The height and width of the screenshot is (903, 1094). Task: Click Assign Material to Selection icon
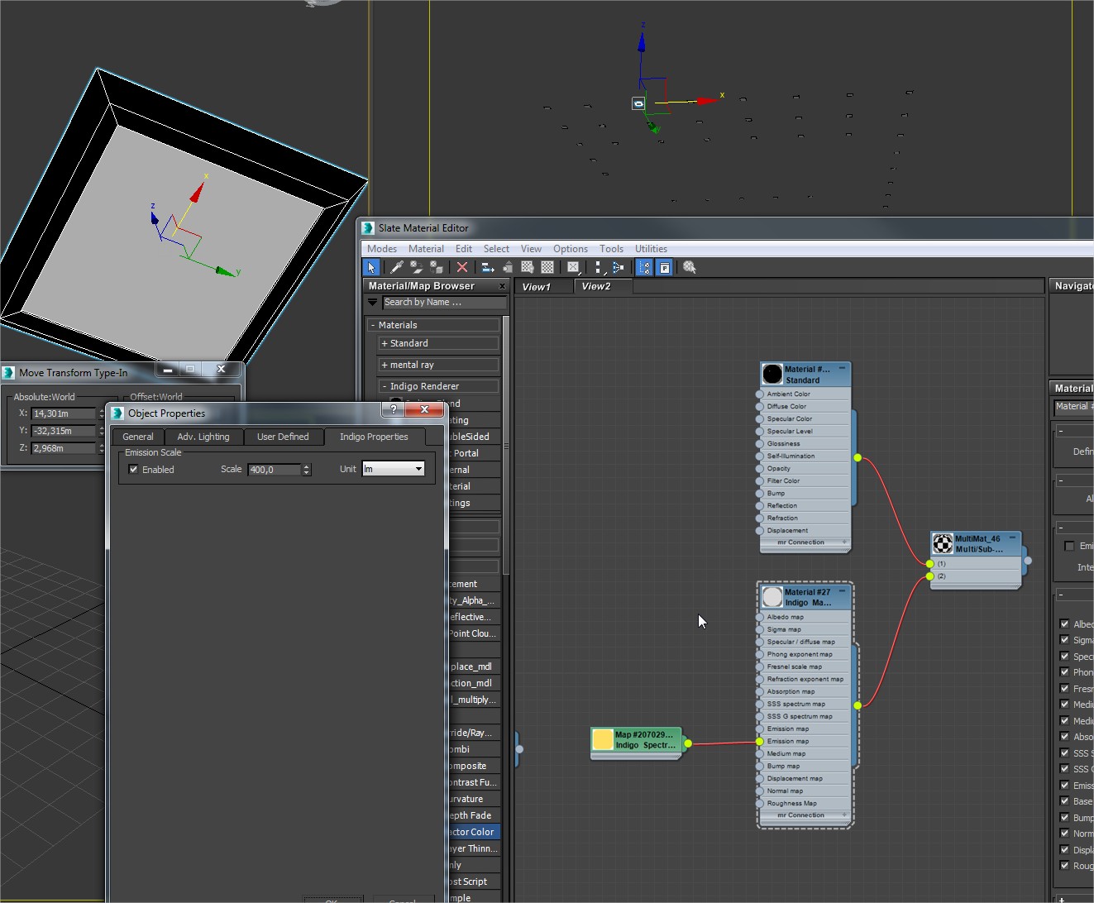point(436,267)
